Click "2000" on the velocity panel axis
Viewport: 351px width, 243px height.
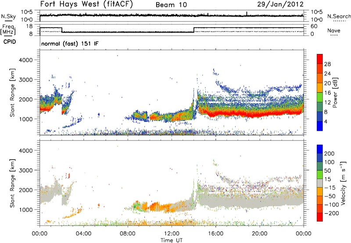[26, 190]
